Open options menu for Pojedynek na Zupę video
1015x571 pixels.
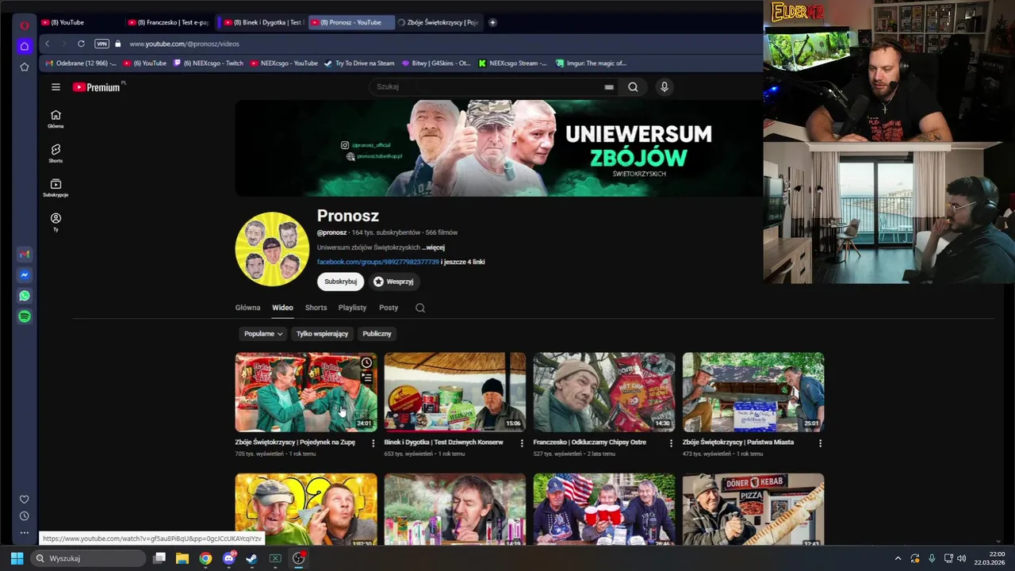pyautogui.click(x=373, y=443)
